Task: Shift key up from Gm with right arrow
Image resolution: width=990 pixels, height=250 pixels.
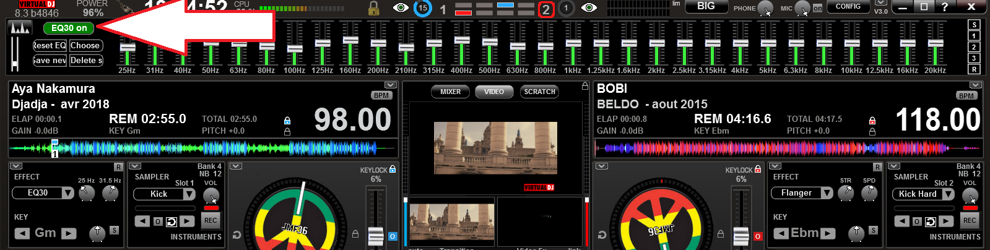Action: (69, 234)
